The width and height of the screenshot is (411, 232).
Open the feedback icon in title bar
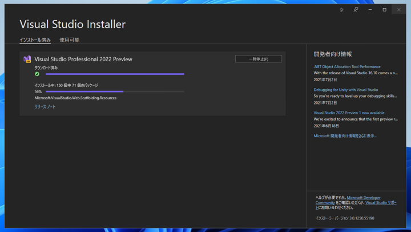tap(356, 10)
